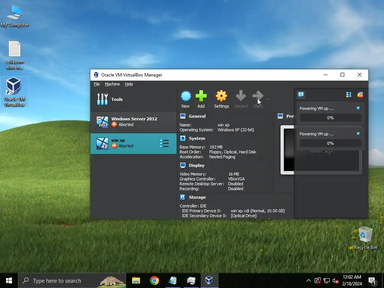Click the [Optical Drive] secondary device value
The height and width of the screenshot is (288, 384).
coord(244,216)
